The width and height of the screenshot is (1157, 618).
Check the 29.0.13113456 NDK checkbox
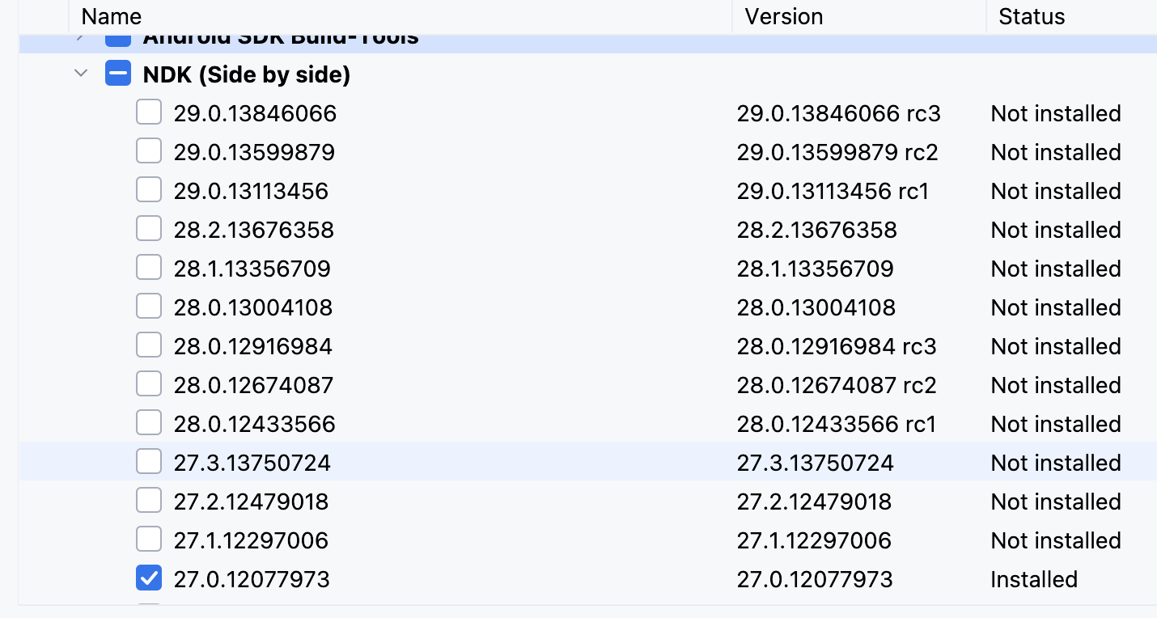[149, 190]
